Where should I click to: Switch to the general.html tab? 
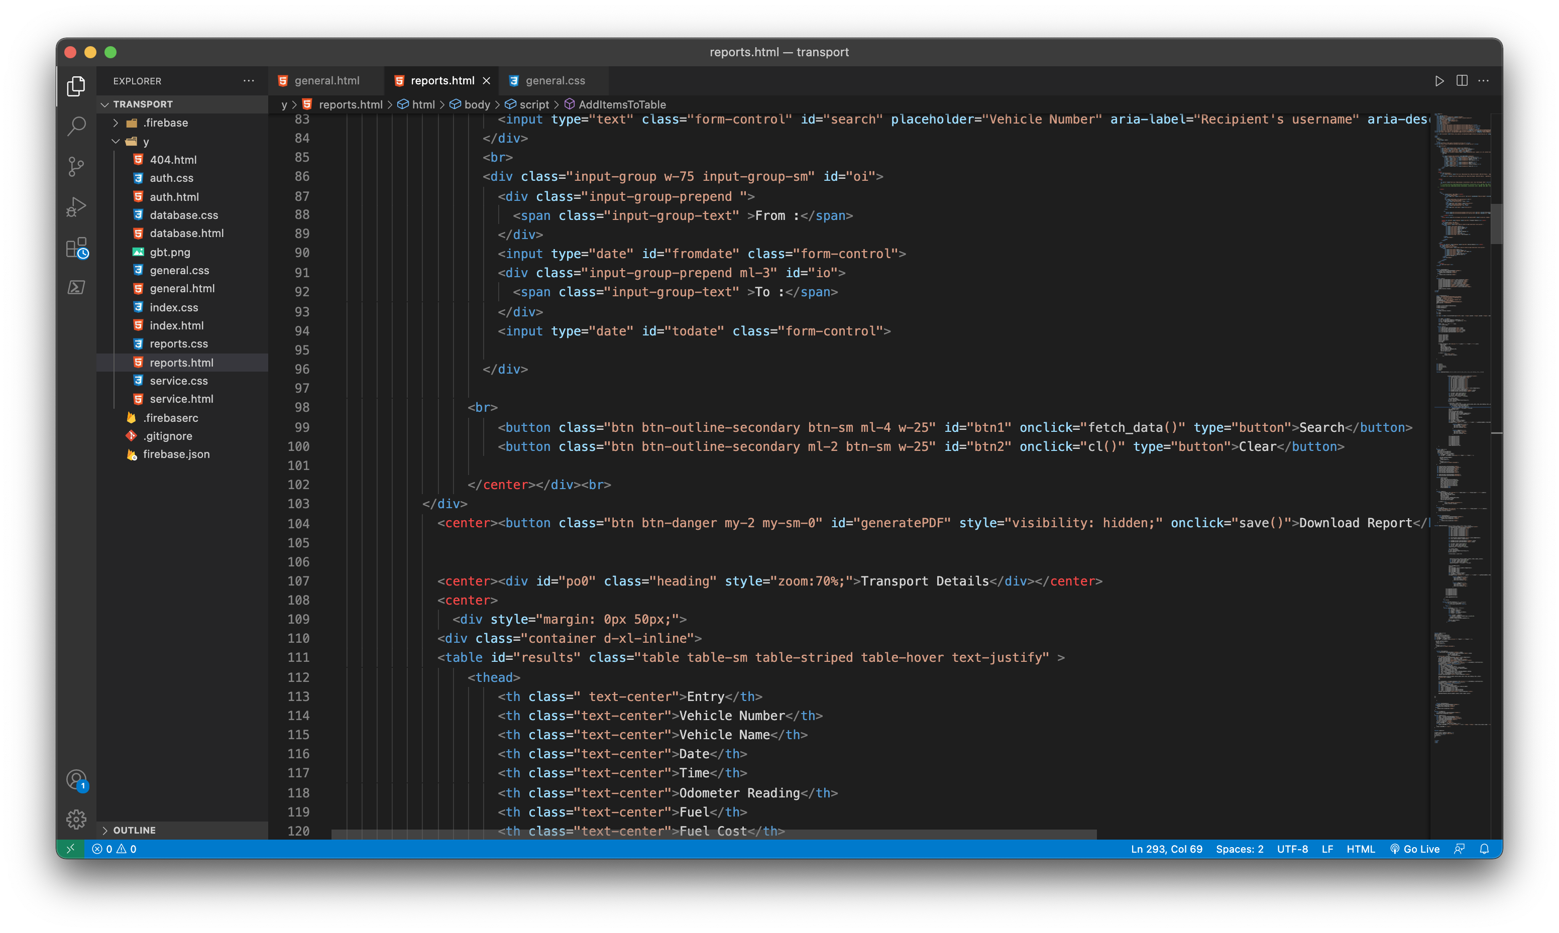tap(326, 80)
